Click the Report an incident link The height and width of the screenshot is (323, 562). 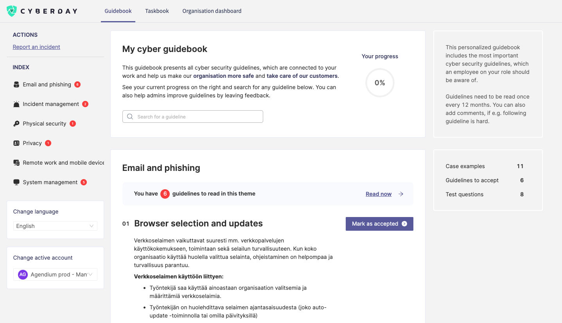36,47
